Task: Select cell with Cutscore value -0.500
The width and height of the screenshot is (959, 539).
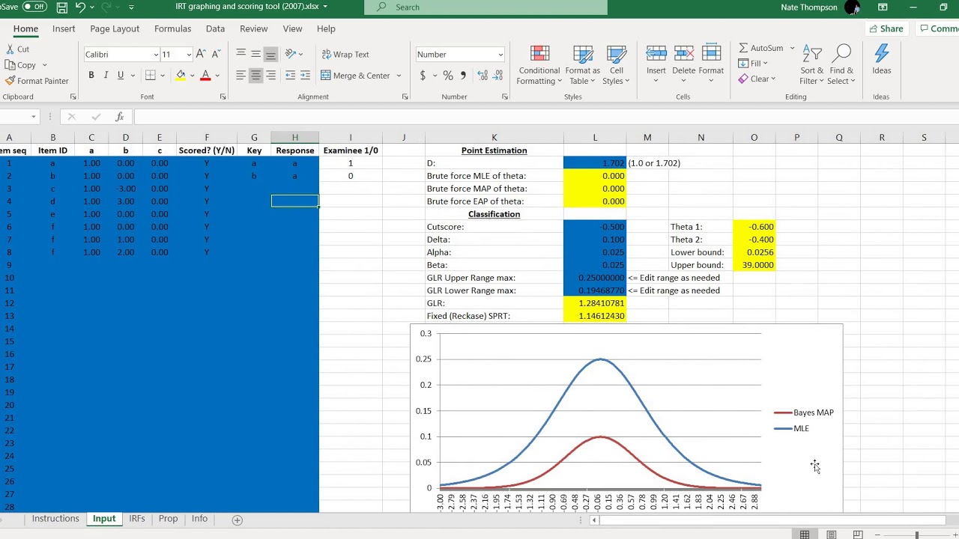Action: (595, 227)
